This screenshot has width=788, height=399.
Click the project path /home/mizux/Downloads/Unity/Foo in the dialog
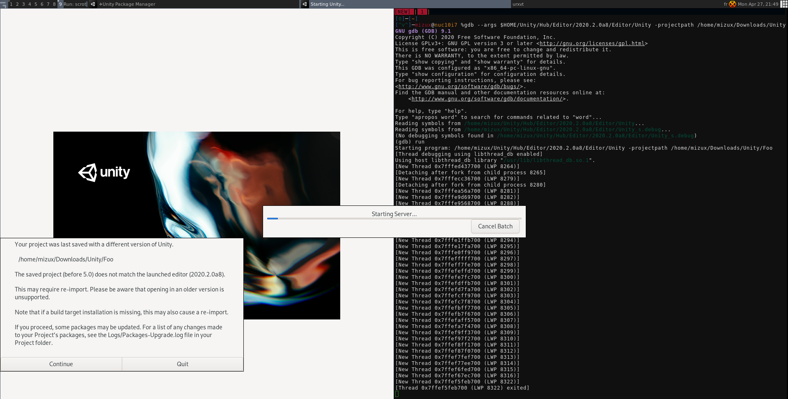pyautogui.click(x=66, y=260)
